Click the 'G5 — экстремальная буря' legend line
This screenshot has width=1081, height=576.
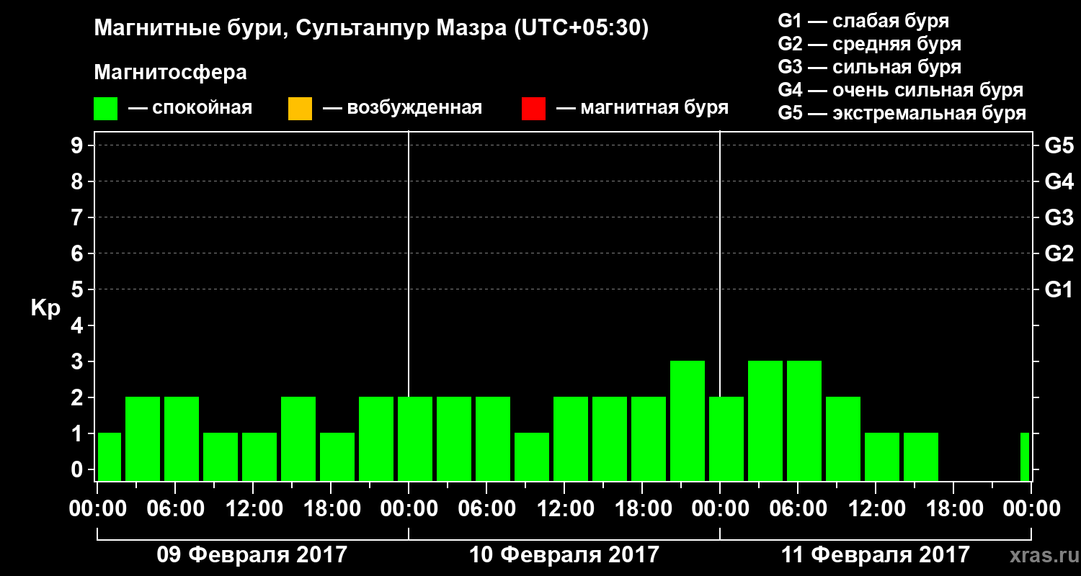[x=902, y=113]
